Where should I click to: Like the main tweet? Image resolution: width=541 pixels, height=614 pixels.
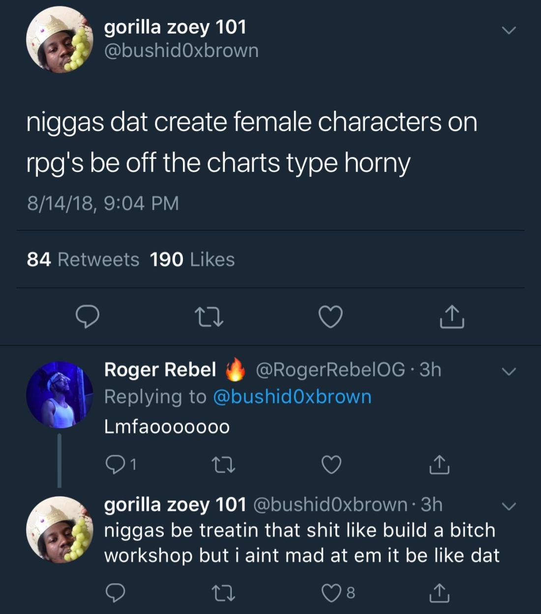331,317
